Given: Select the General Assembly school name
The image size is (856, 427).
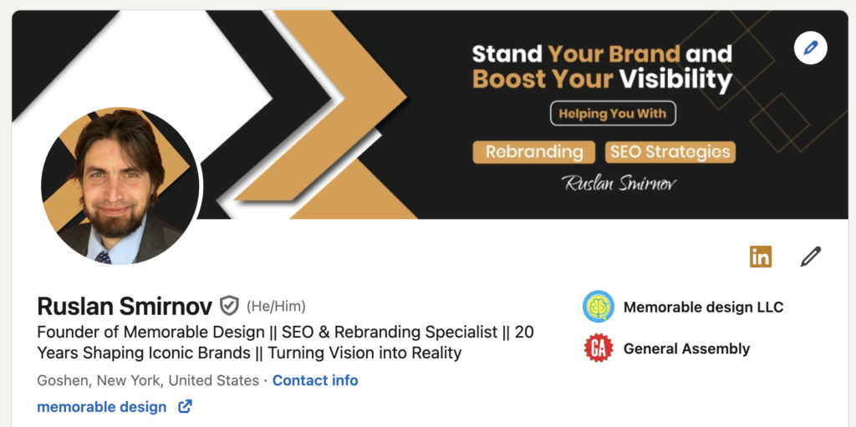Looking at the screenshot, I should click(x=686, y=348).
